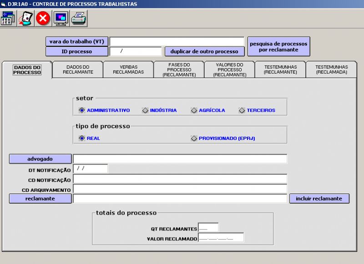This screenshot has height=264, width=364.
Task: Go to the TESTEMUNHAS (RECLAMADA) tab
Action: [x=331, y=70]
